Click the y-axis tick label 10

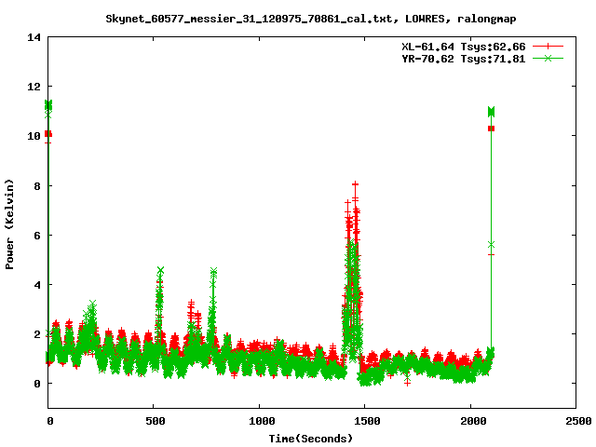tap(34, 136)
